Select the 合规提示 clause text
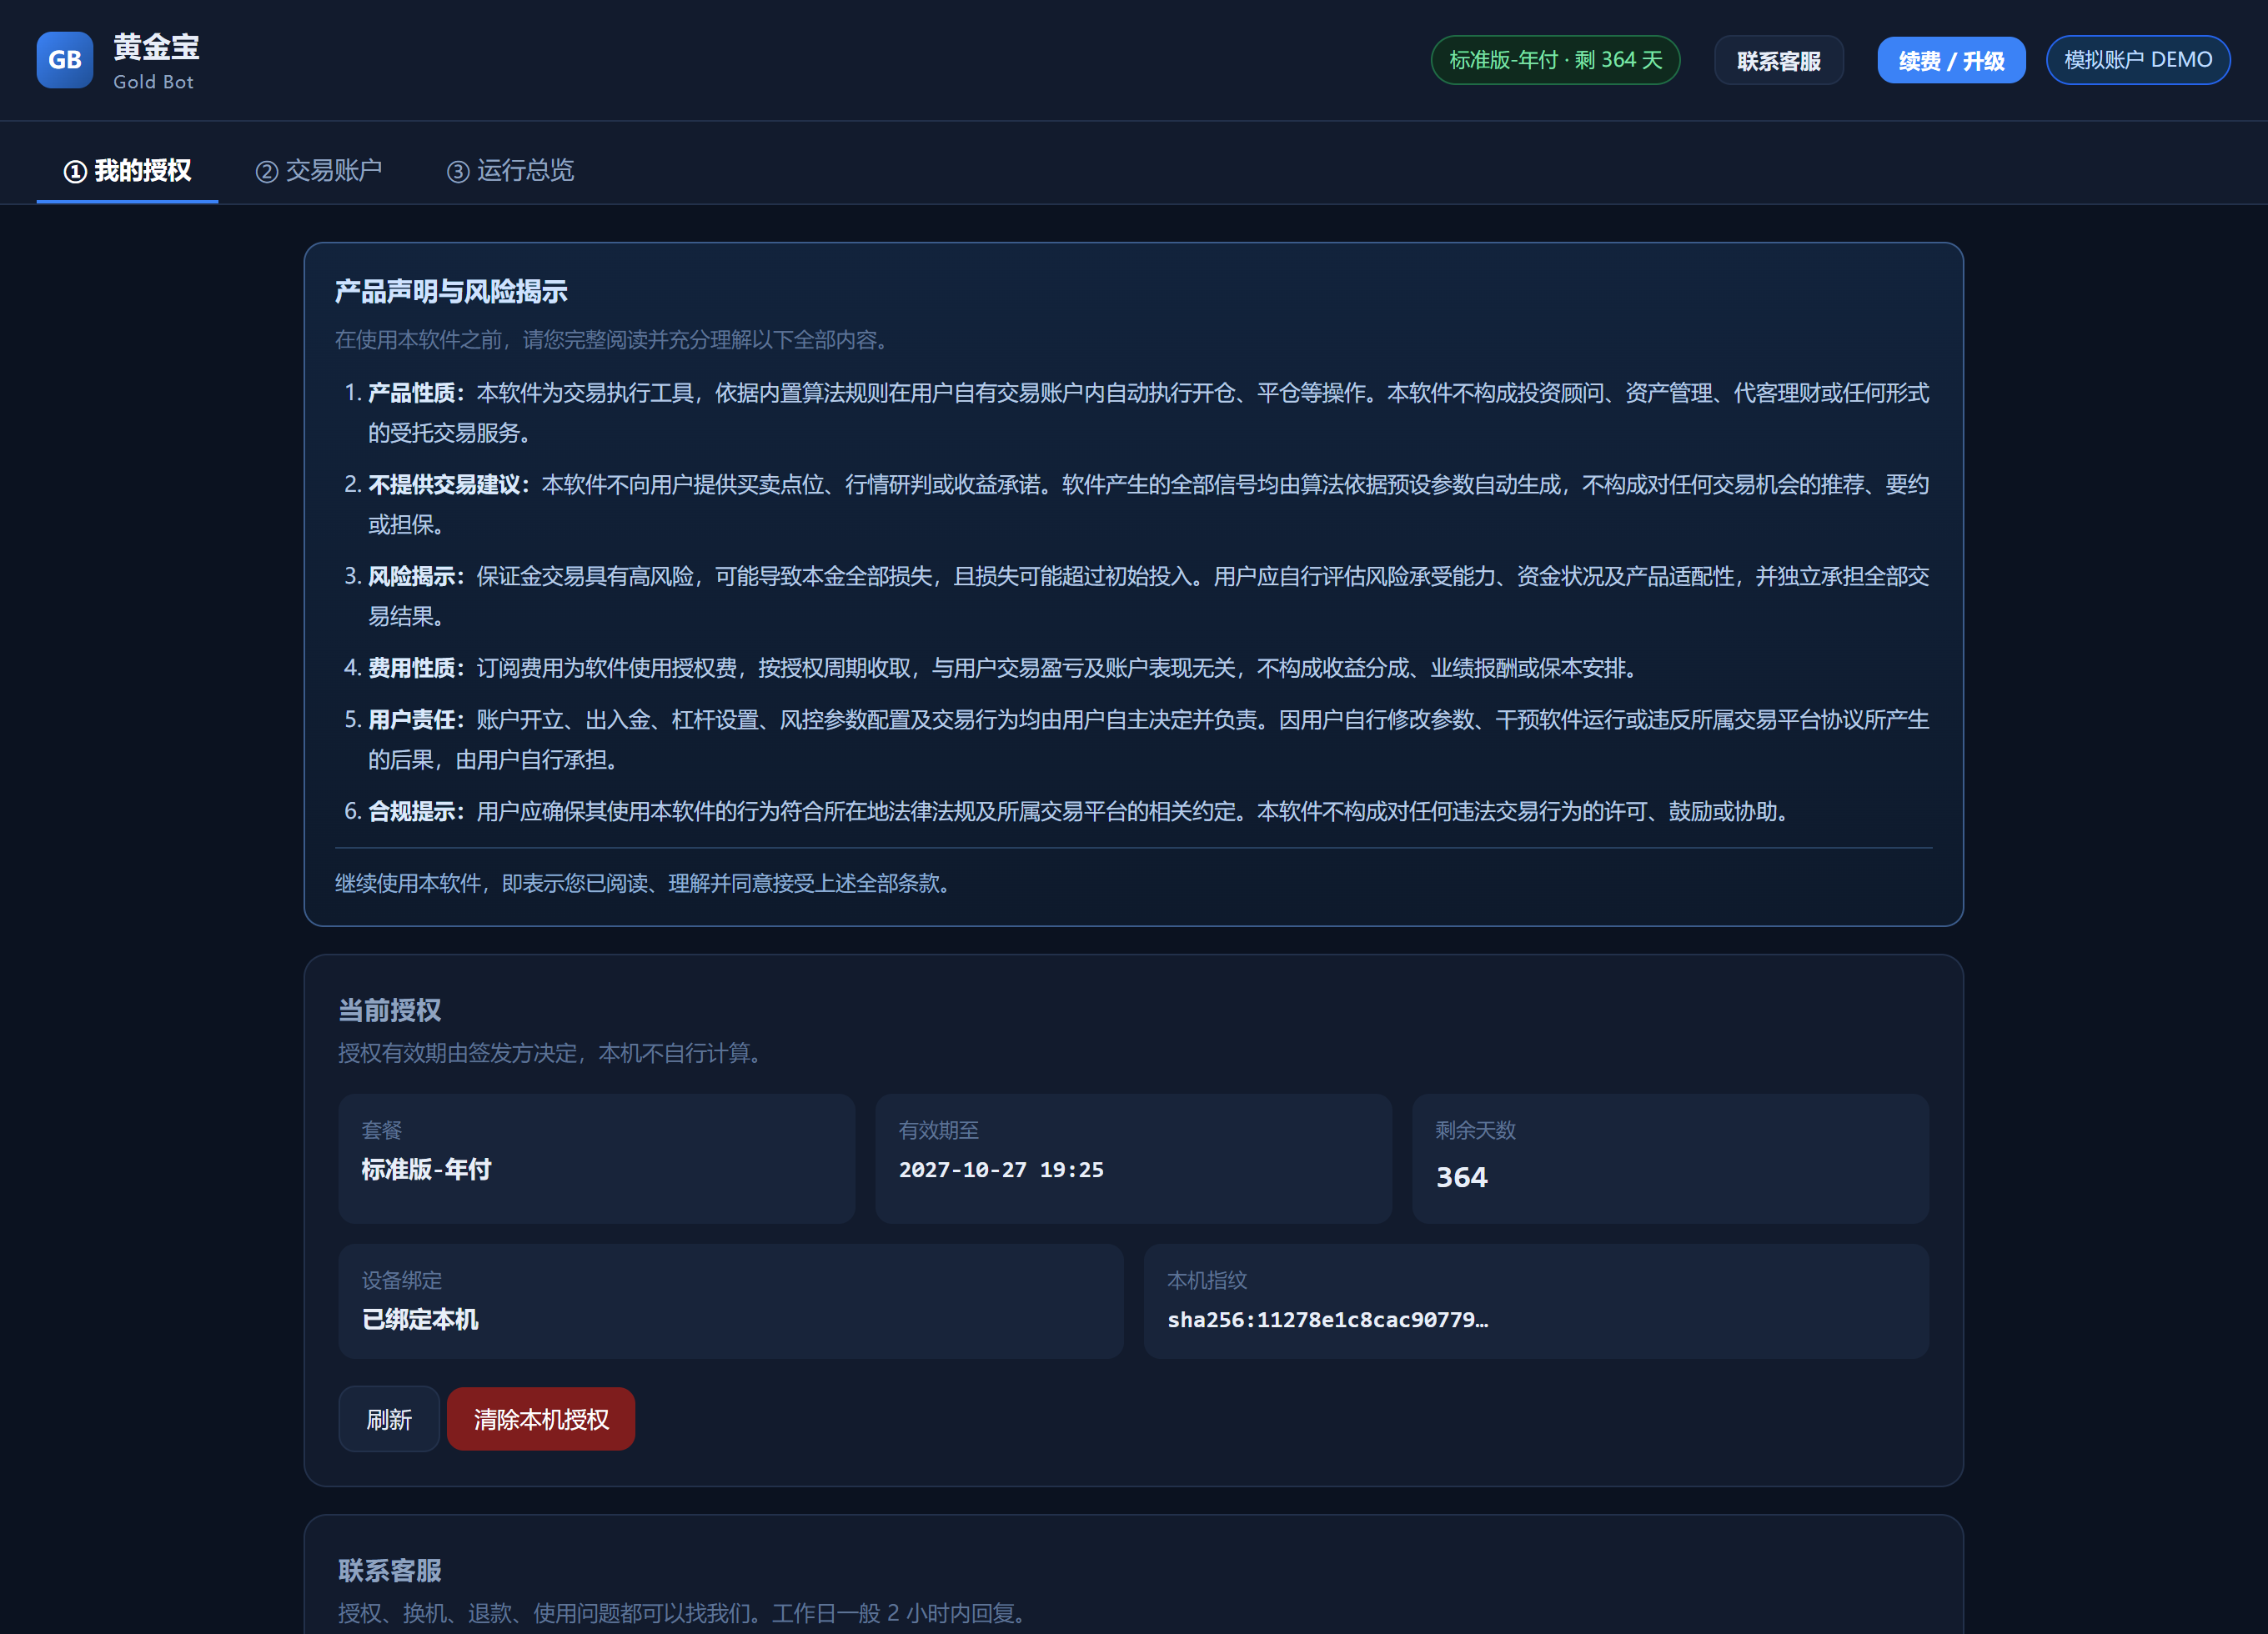Screen dimensions: 2268x1634 coord(1080,811)
